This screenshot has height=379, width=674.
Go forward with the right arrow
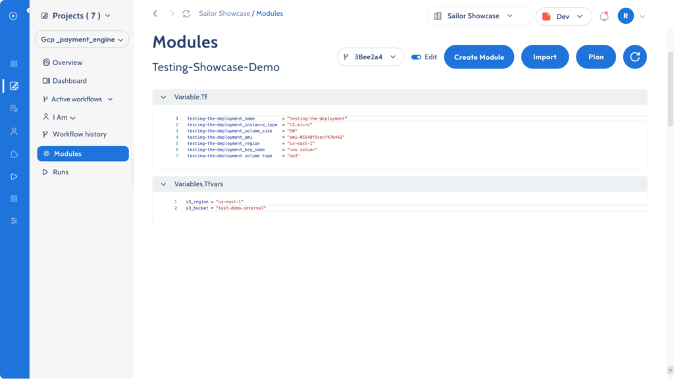(172, 14)
